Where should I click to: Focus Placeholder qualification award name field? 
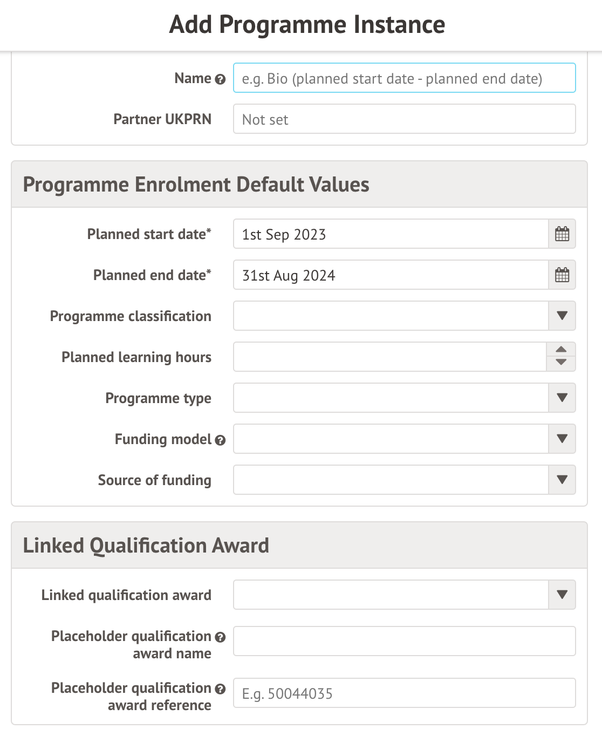click(404, 642)
